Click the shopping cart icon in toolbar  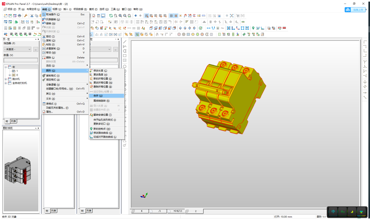tap(238, 16)
